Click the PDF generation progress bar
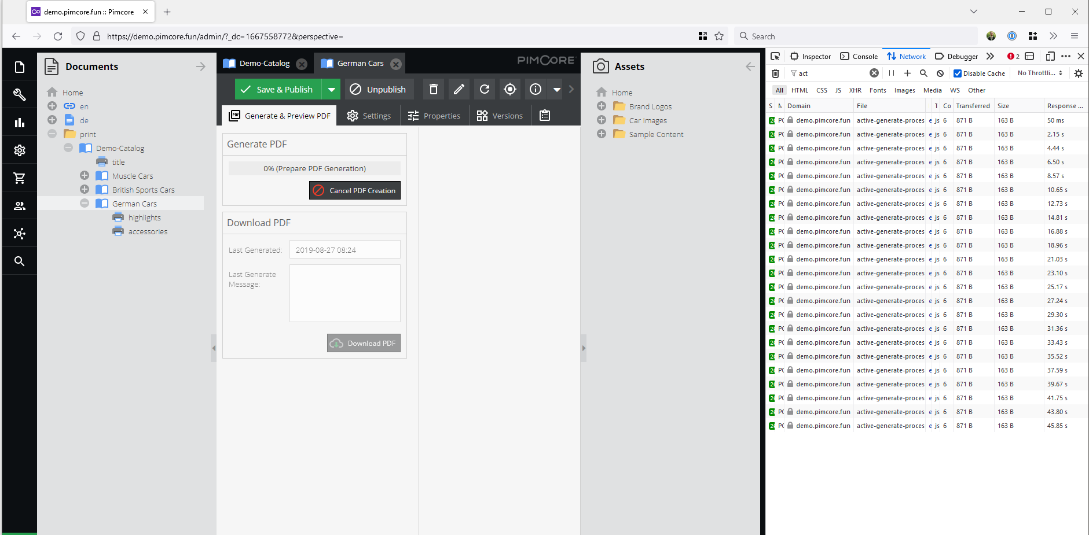This screenshot has width=1089, height=535. pos(314,168)
